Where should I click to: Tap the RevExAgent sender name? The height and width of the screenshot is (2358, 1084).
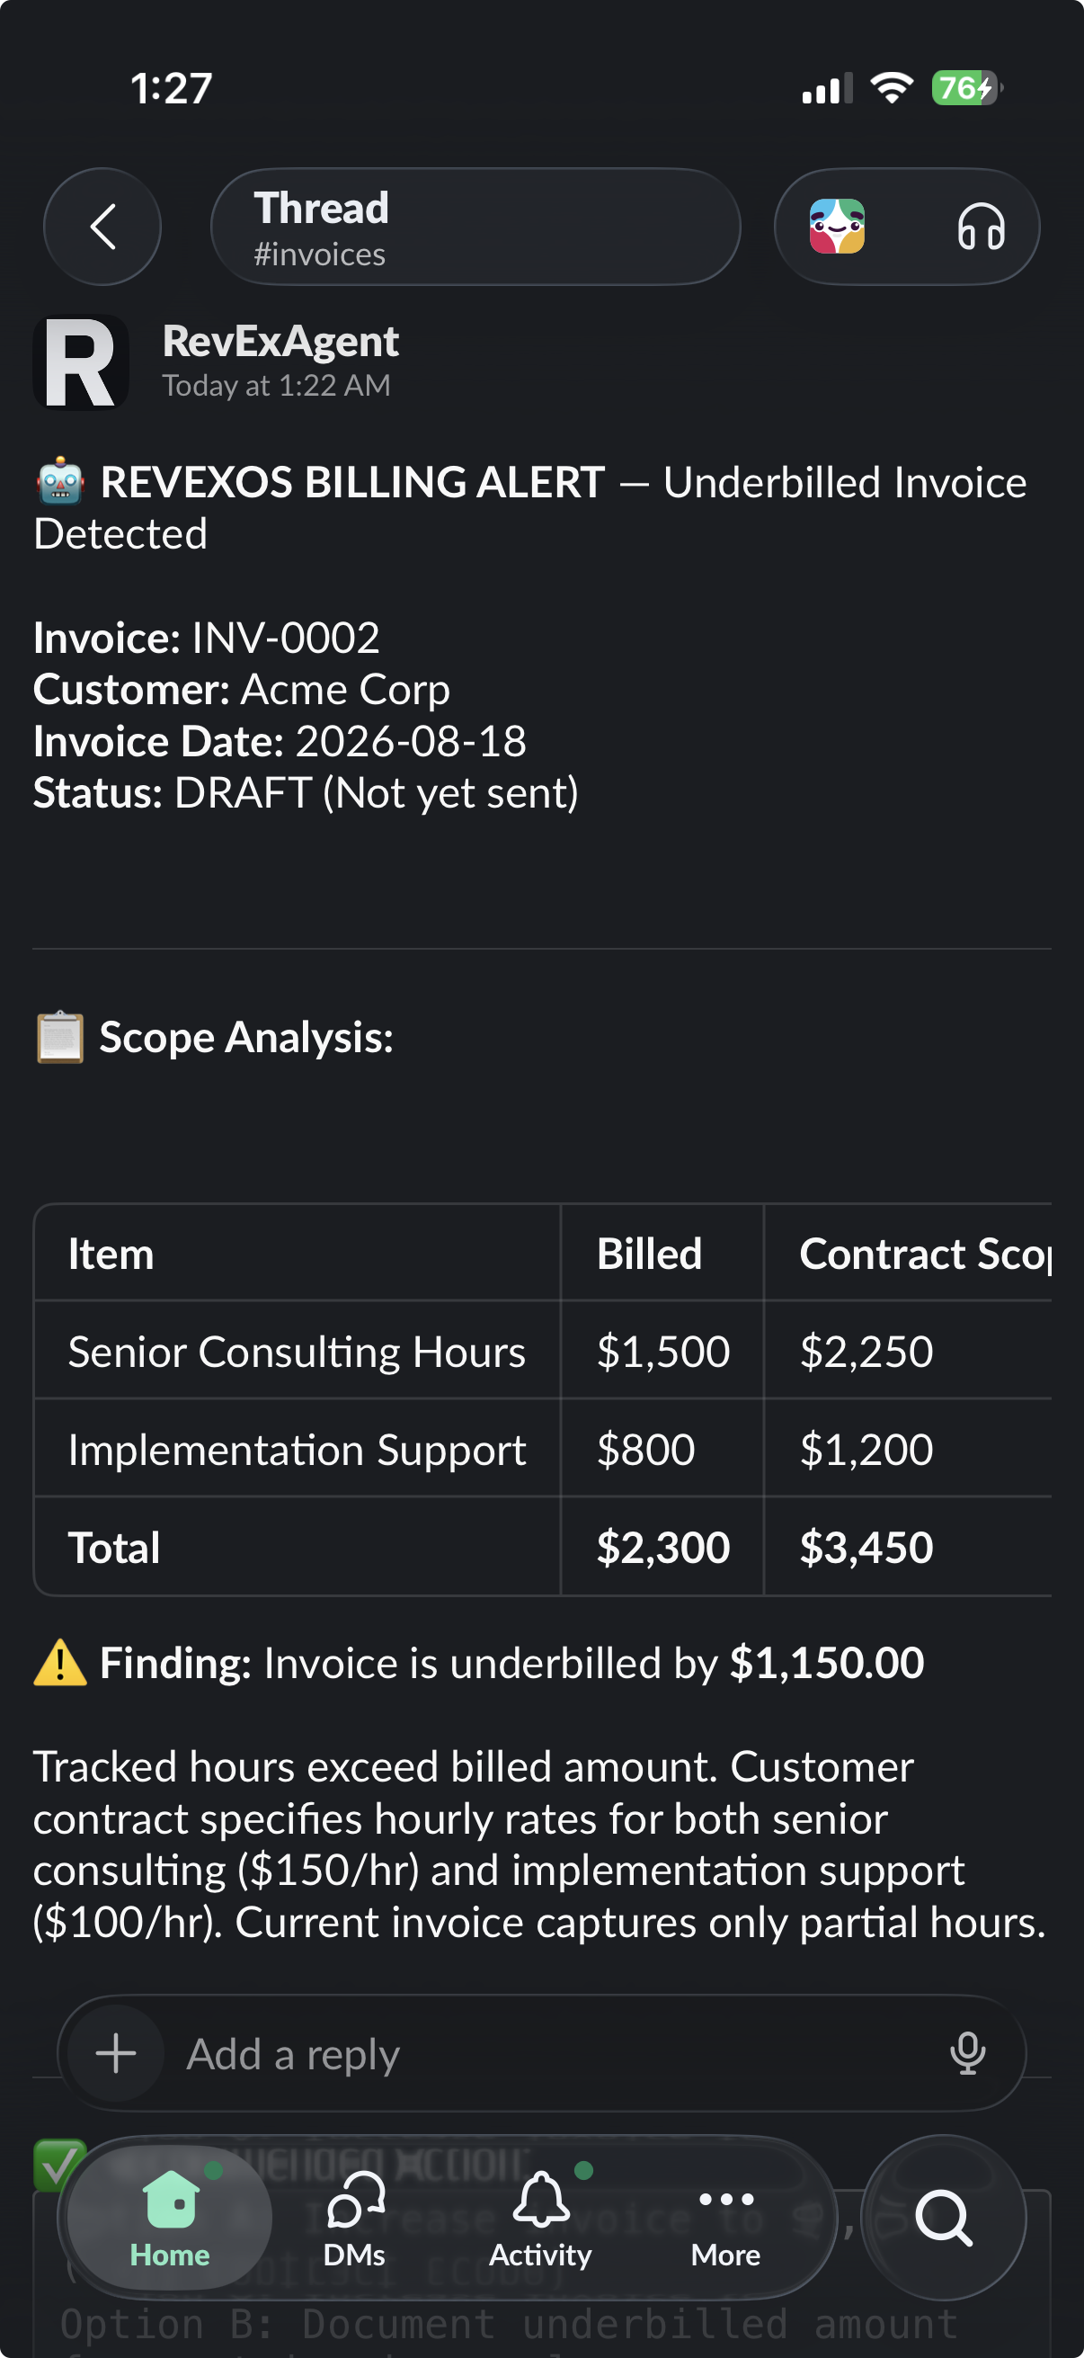280,342
